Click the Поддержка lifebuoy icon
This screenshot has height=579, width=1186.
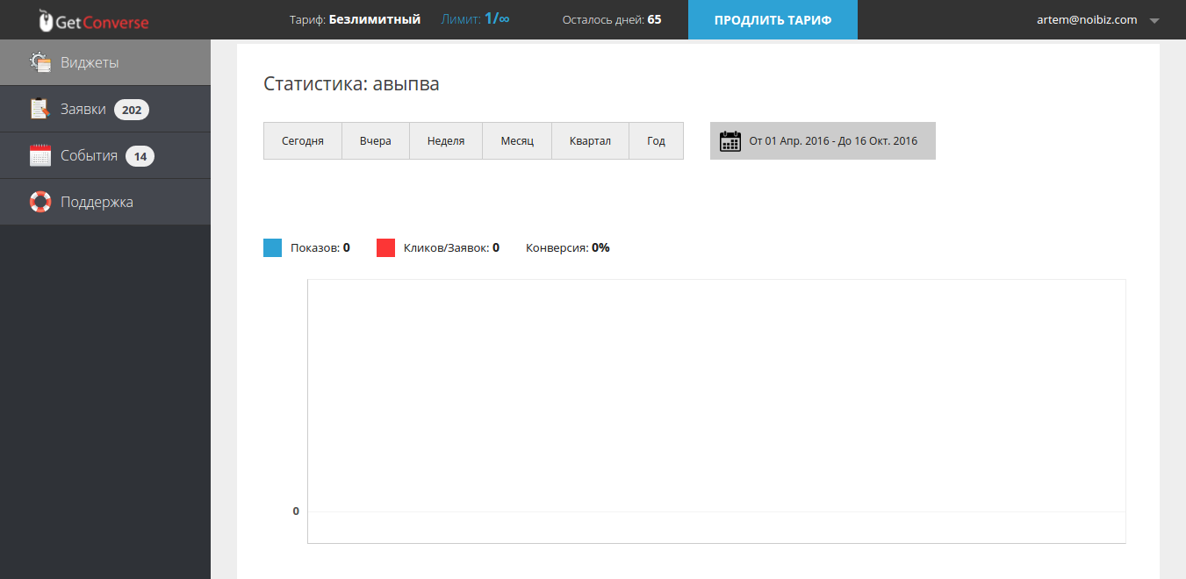tap(40, 202)
